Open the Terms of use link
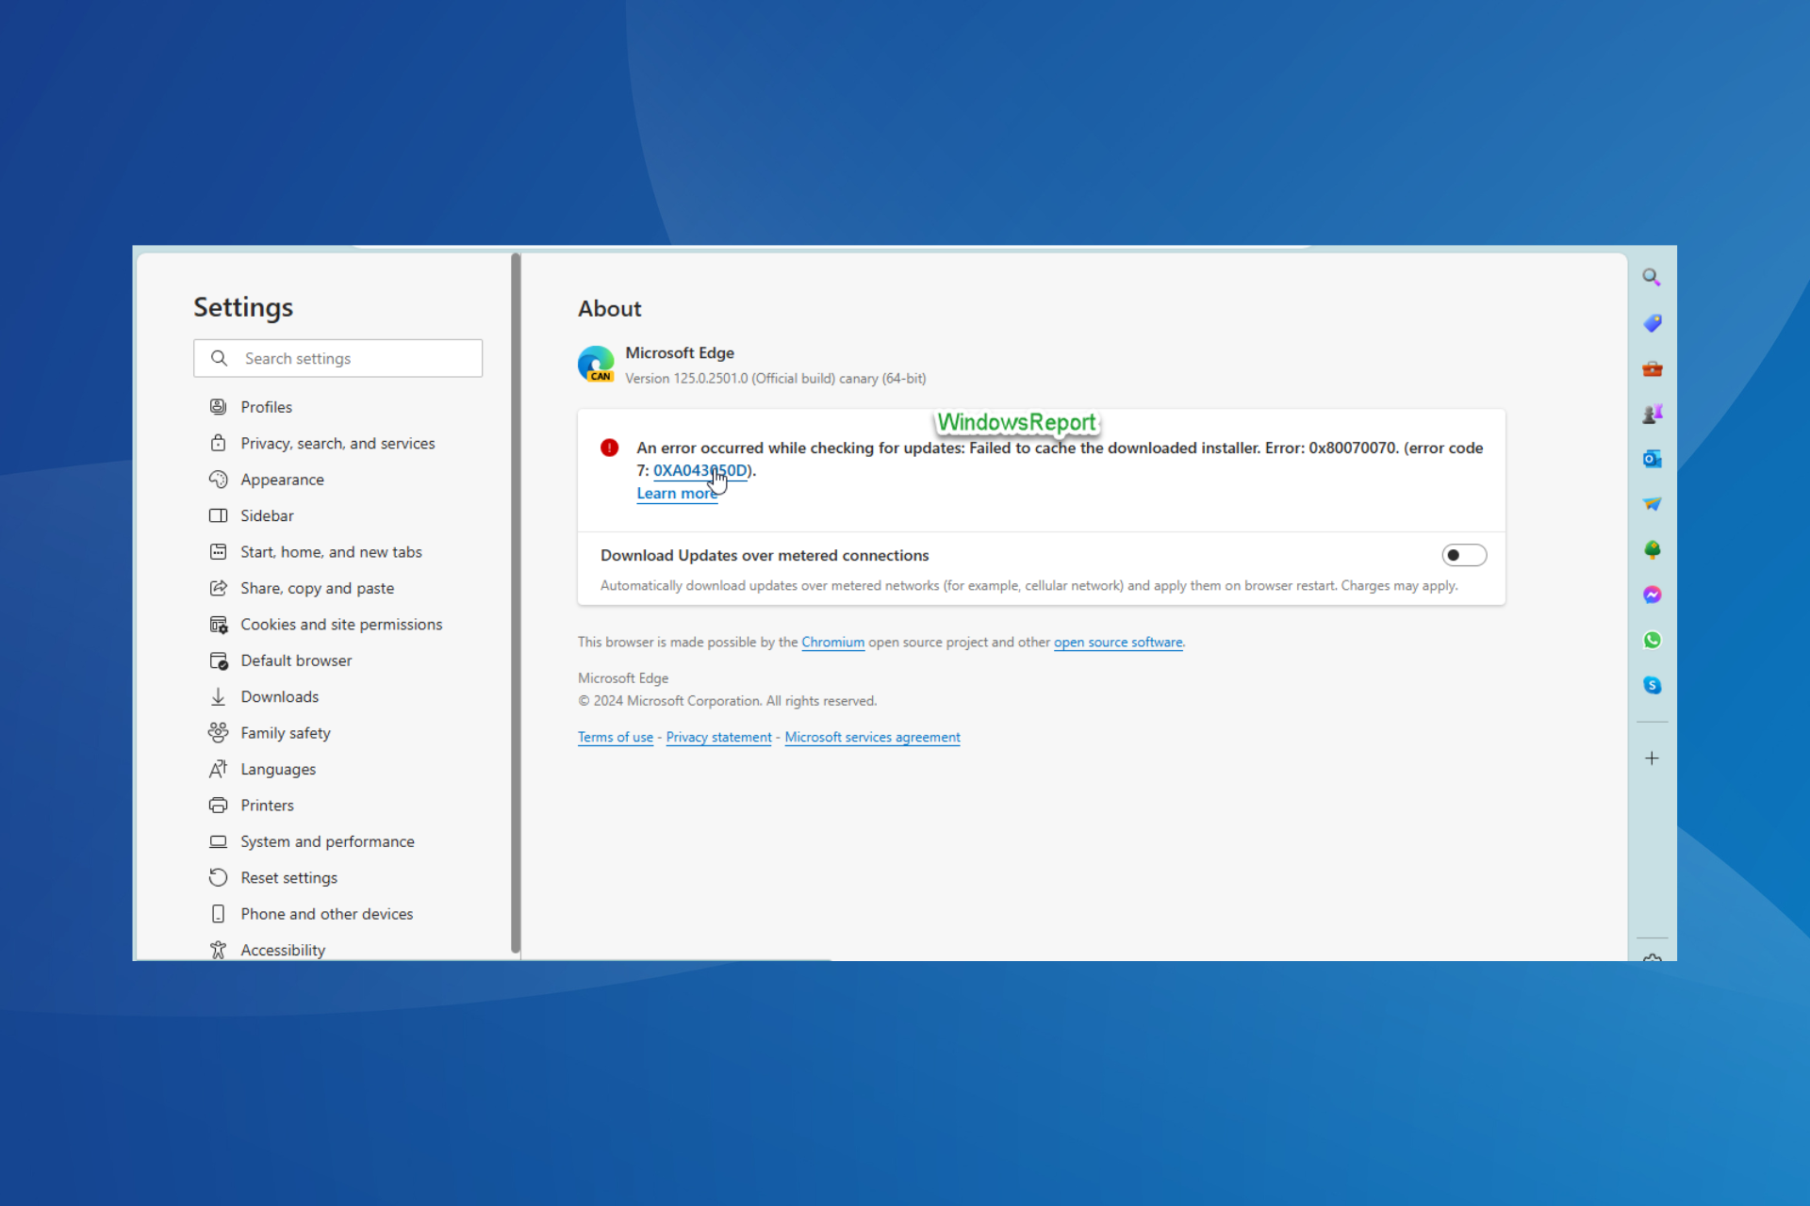The width and height of the screenshot is (1810, 1206). pos(616,738)
